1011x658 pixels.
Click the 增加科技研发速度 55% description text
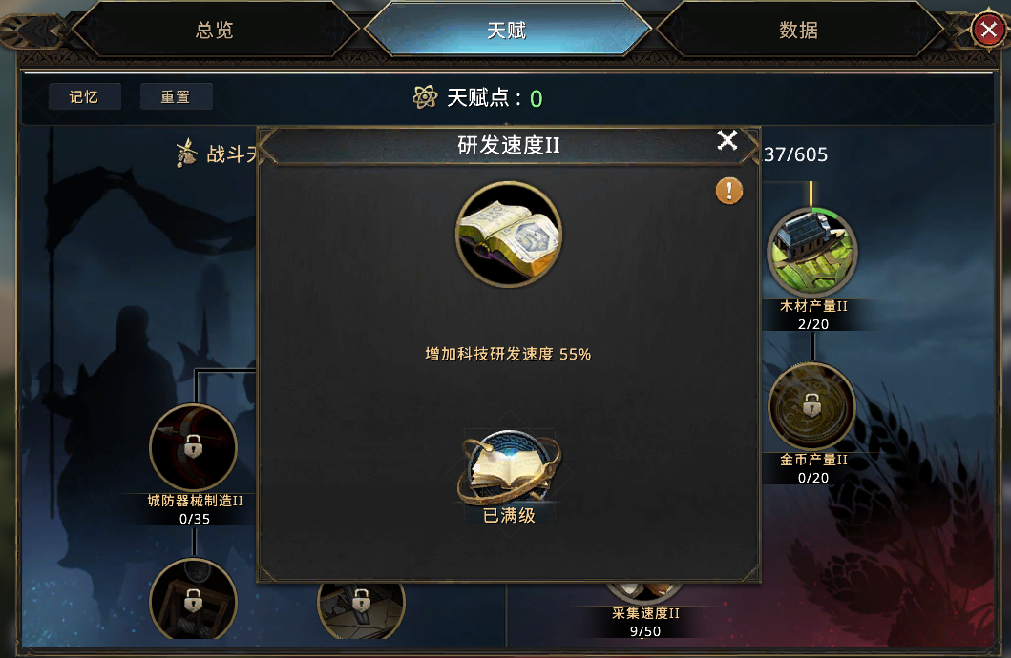pyautogui.click(x=508, y=354)
